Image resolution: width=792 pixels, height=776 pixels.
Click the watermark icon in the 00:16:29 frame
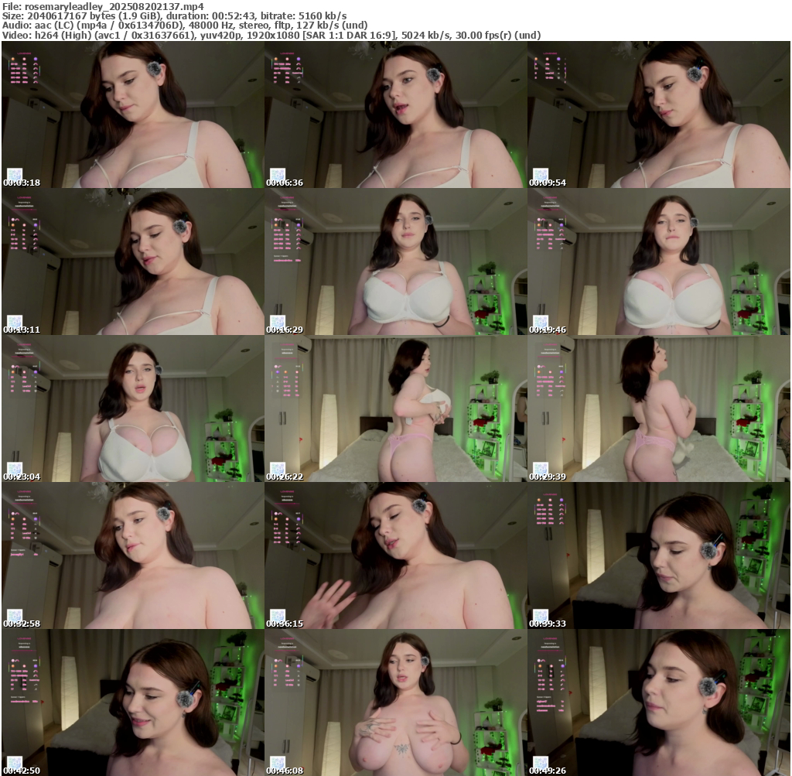278,322
